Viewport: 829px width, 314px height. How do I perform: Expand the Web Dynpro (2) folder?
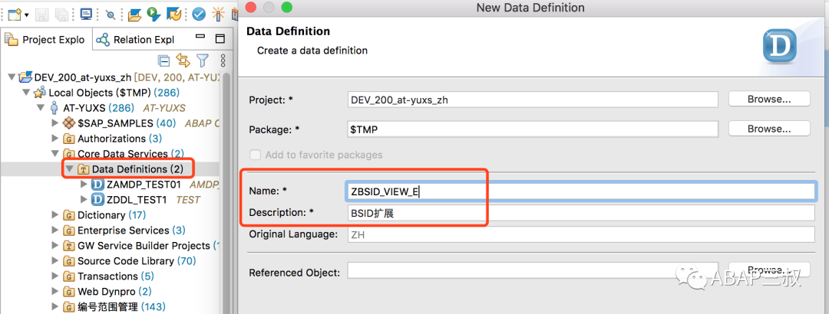(55, 291)
